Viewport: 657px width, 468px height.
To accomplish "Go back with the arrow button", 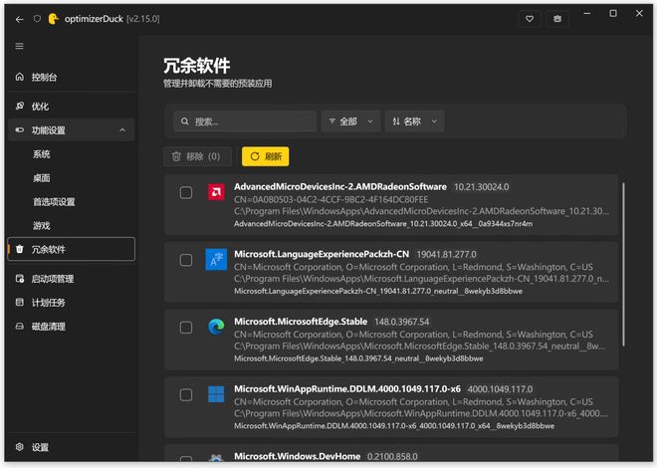I will tap(19, 19).
